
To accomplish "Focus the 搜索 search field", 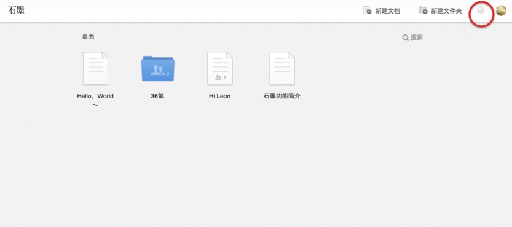I will tap(413, 38).
